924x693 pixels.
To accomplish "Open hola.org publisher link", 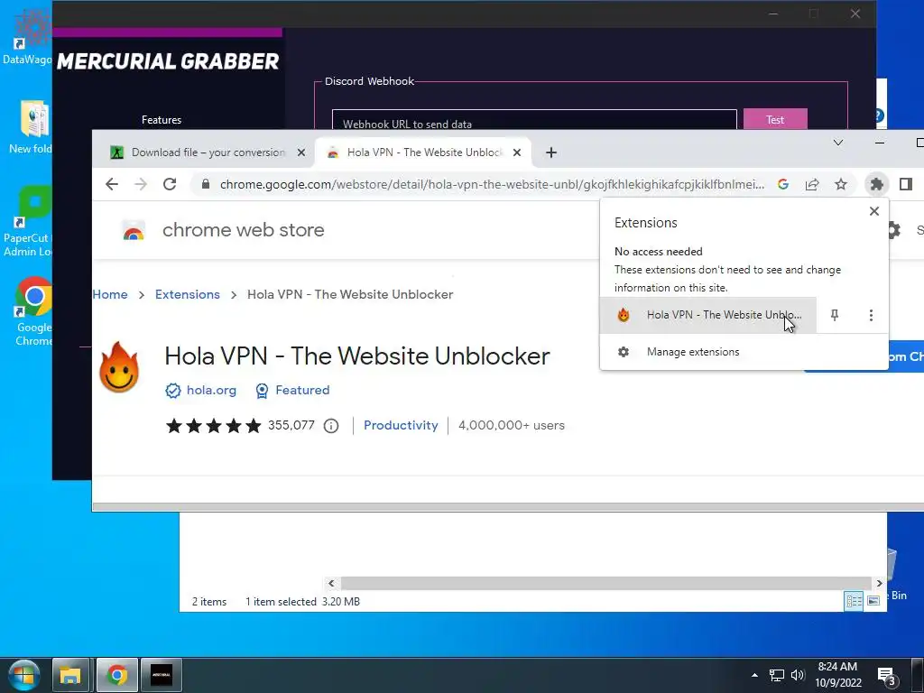I will tap(211, 390).
